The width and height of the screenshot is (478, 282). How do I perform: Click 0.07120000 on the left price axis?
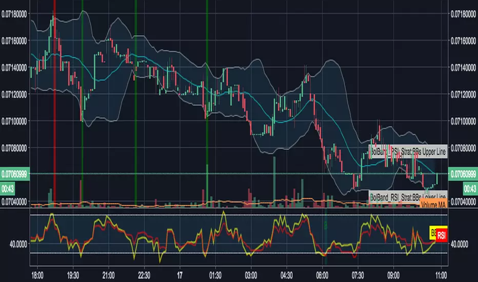tap(14, 94)
